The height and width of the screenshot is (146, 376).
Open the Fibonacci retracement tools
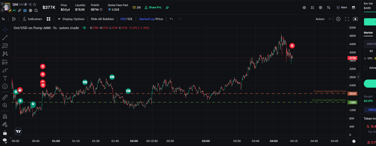click(x=5, y=46)
